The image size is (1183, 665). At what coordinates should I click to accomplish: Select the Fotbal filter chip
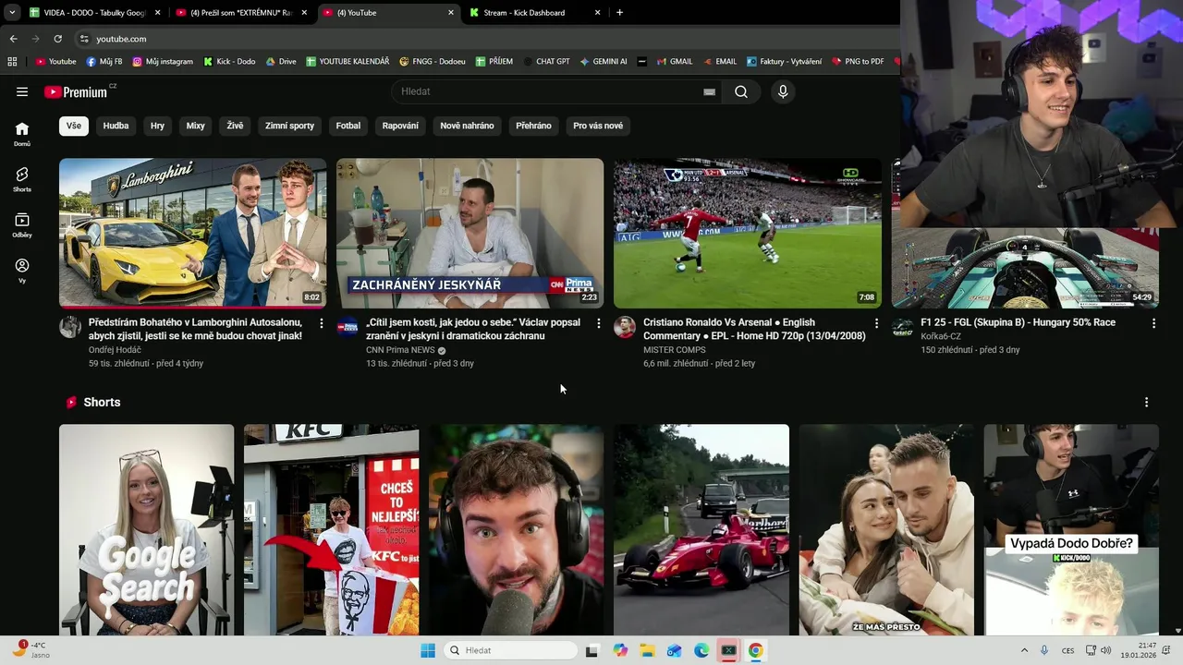[x=348, y=126]
